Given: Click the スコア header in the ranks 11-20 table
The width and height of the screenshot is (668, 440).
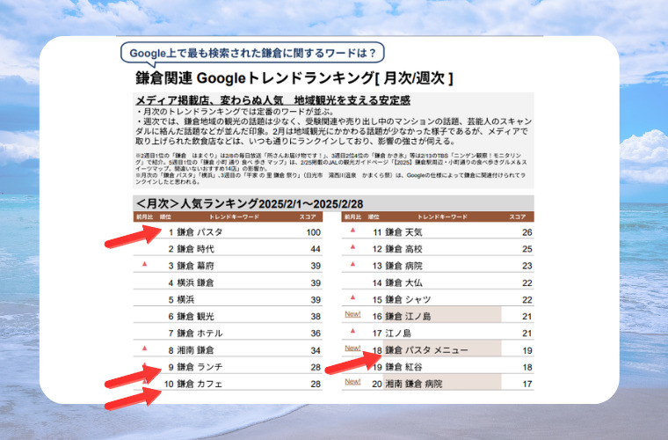Looking at the screenshot, I should [518, 216].
